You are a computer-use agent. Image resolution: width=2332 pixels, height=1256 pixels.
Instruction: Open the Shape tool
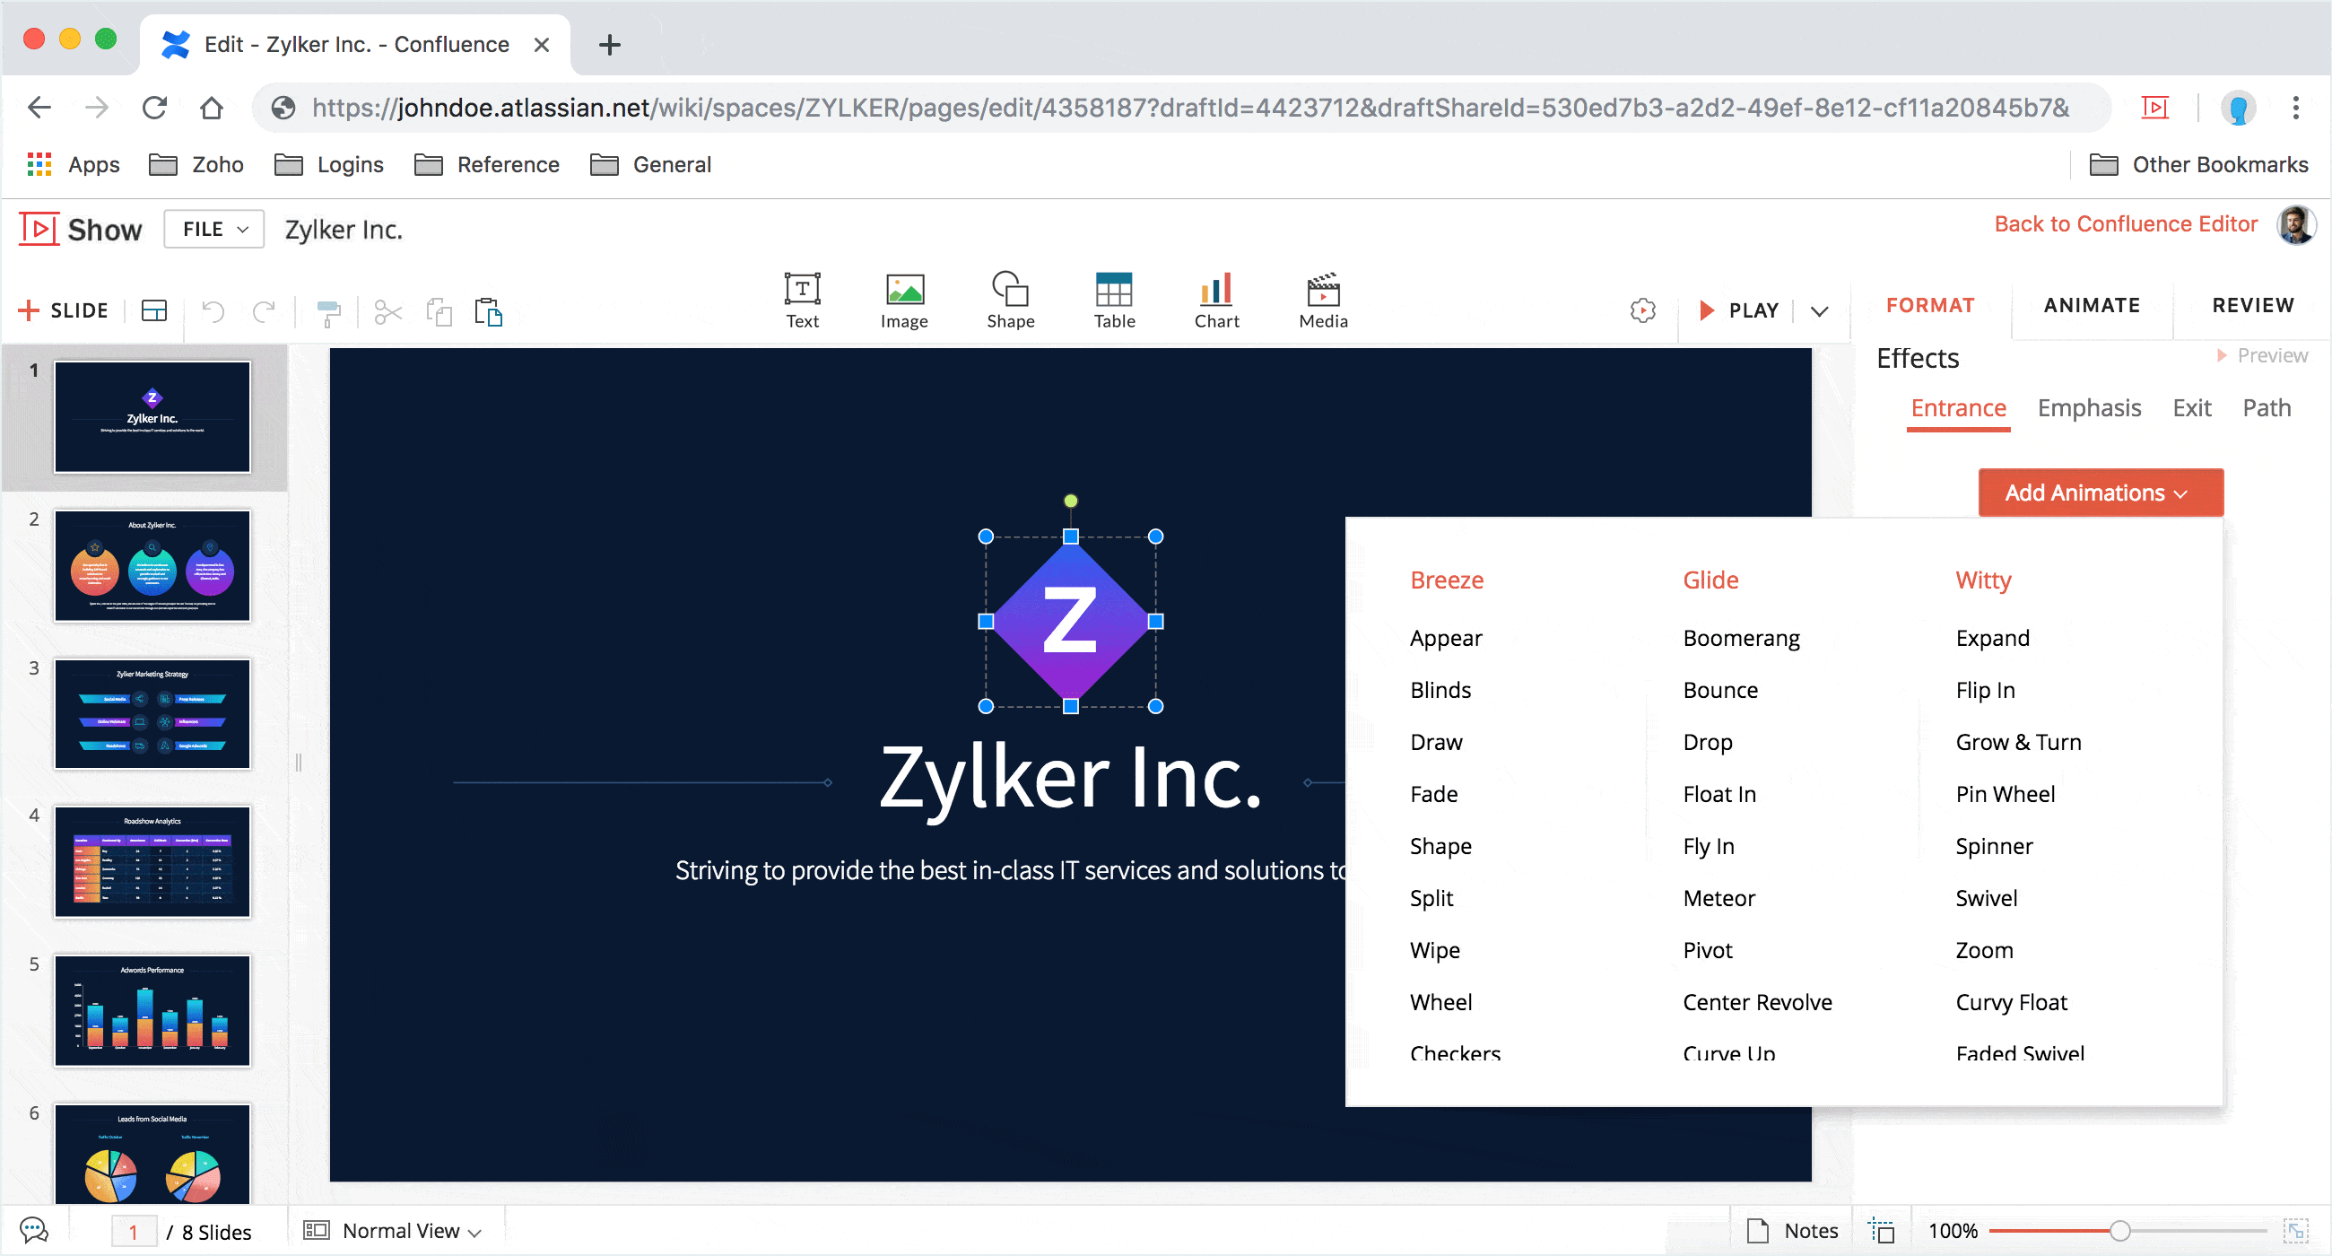click(x=1009, y=301)
